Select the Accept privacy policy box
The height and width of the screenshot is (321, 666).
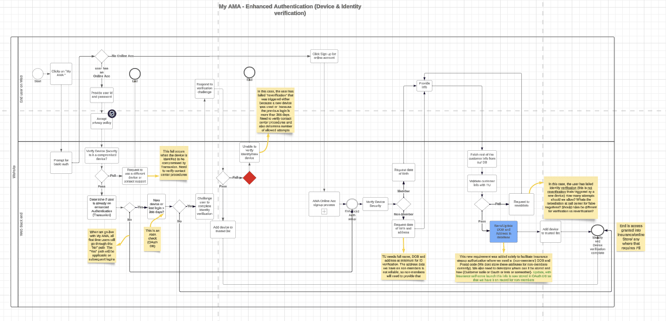[102, 122]
